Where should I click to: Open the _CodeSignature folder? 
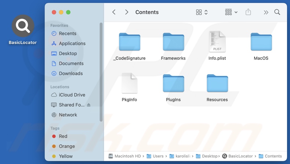click(129, 42)
